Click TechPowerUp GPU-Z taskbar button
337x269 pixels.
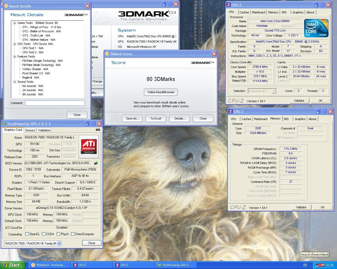tap(176, 265)
